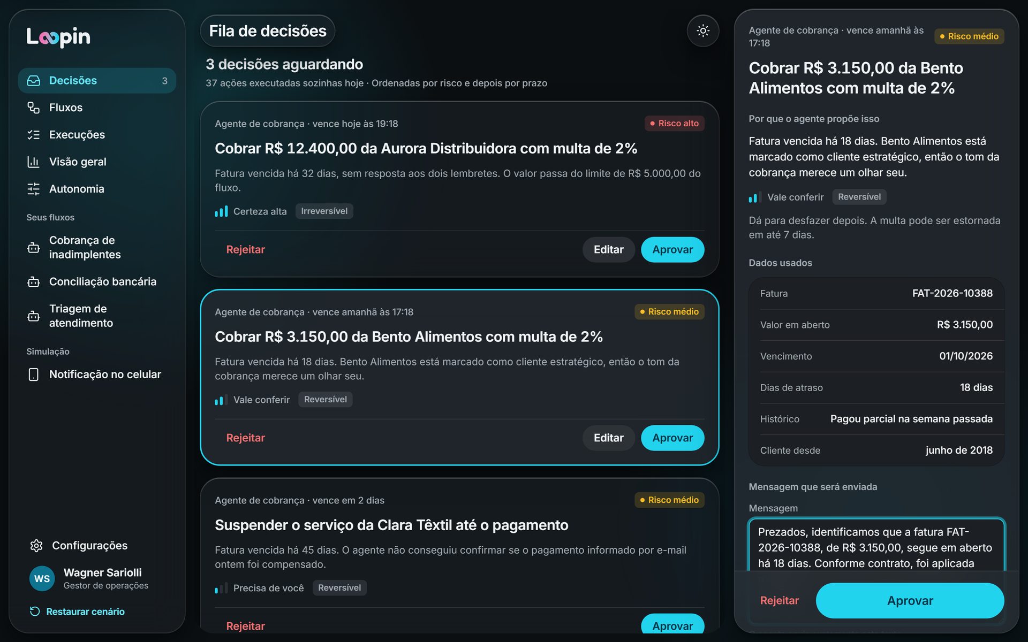
Task: Edit the Bento Alimentos card decision
Action: [x=608, y=438]
